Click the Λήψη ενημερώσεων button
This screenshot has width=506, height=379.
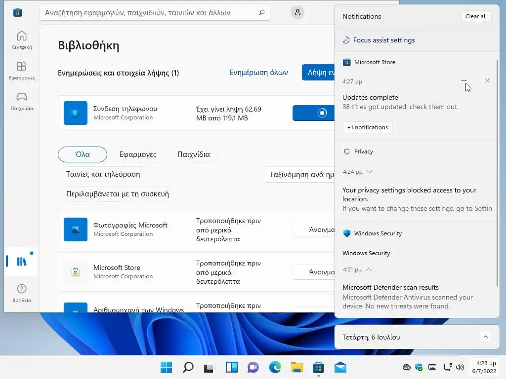(x=318, y=73)
